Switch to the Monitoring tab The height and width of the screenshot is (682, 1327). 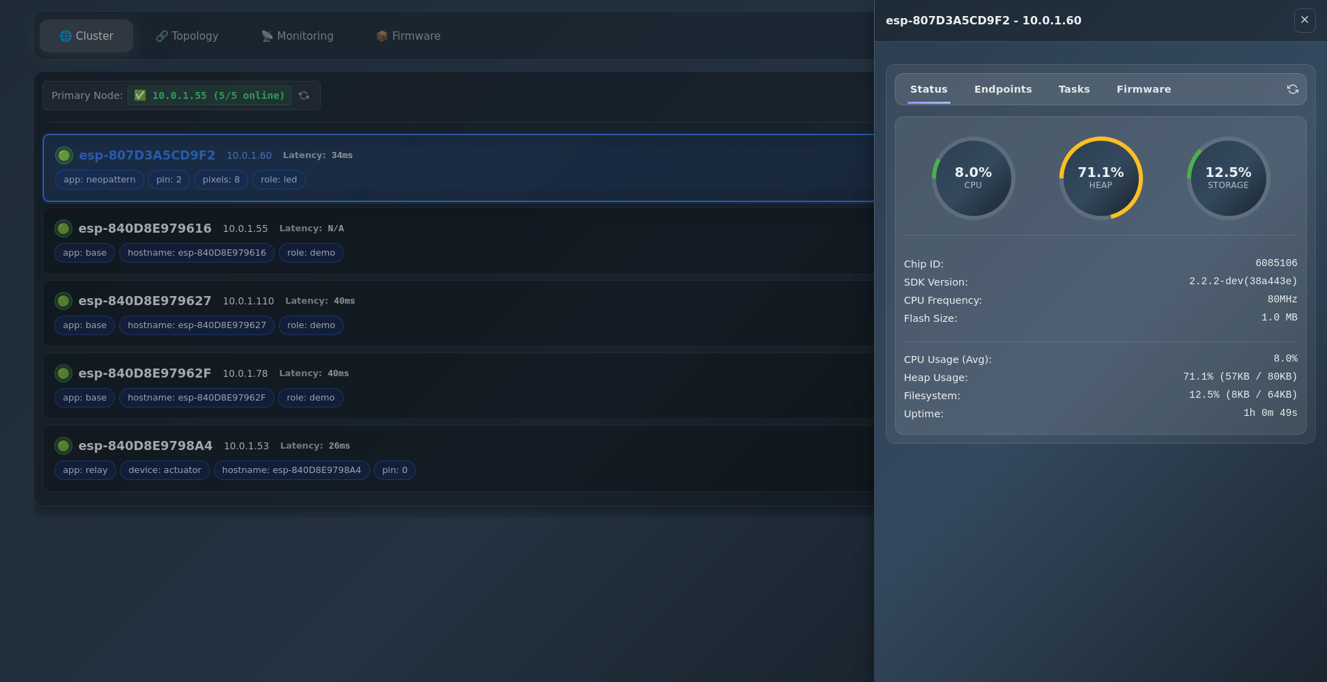(297, 36)
